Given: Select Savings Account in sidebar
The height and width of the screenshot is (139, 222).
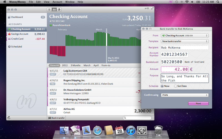Looking at the screenshot, I should 26,34.
